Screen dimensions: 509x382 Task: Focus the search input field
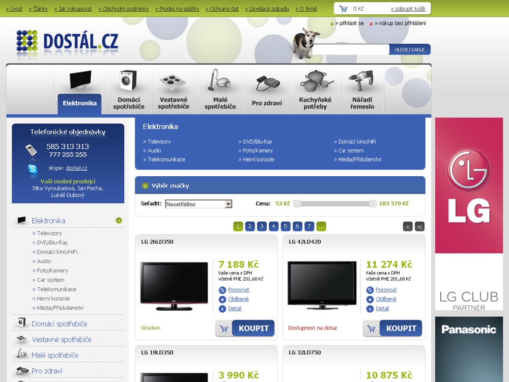[351, 50]
